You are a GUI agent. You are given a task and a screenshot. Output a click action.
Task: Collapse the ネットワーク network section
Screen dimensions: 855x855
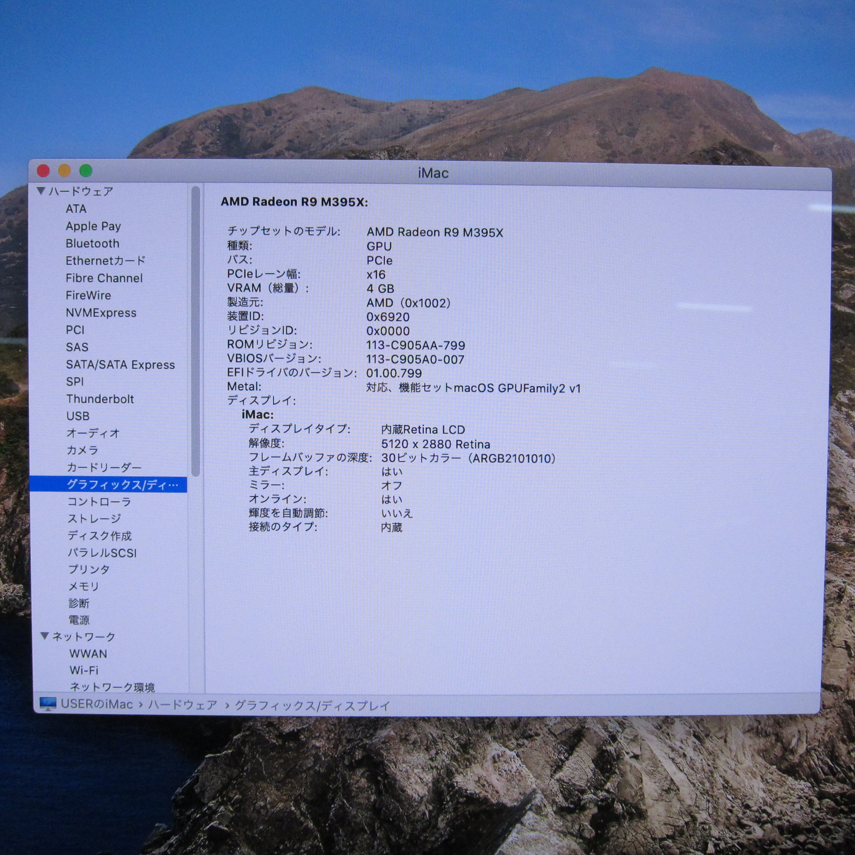click(45, 636)
